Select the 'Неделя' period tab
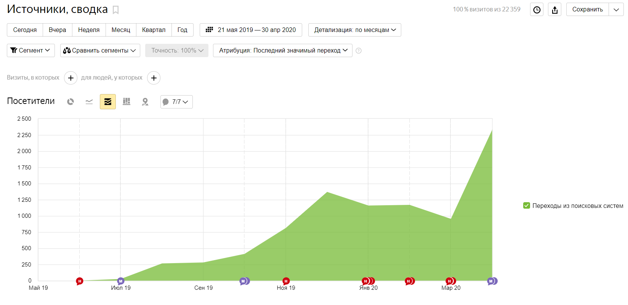The height and width of the screenshot is (305, 628). click(x=89, y=30)
